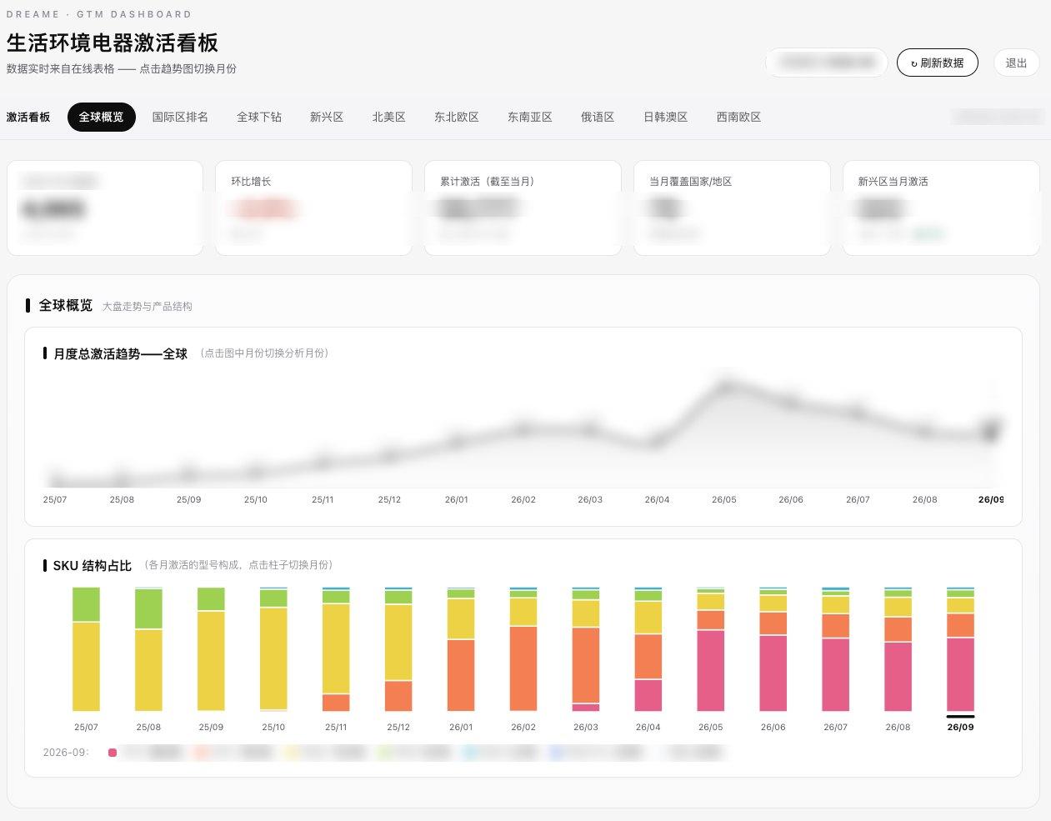Switch to the 东北欧区 tab
Screen dimensions: 1051x821
click(457, 117)
